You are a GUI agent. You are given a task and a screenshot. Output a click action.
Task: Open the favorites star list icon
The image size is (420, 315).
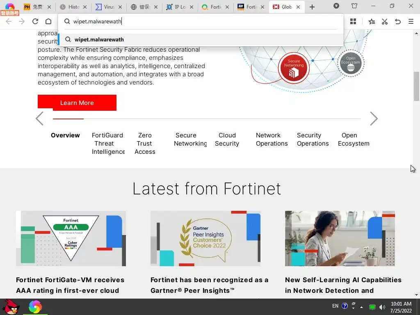pos(371,21)
